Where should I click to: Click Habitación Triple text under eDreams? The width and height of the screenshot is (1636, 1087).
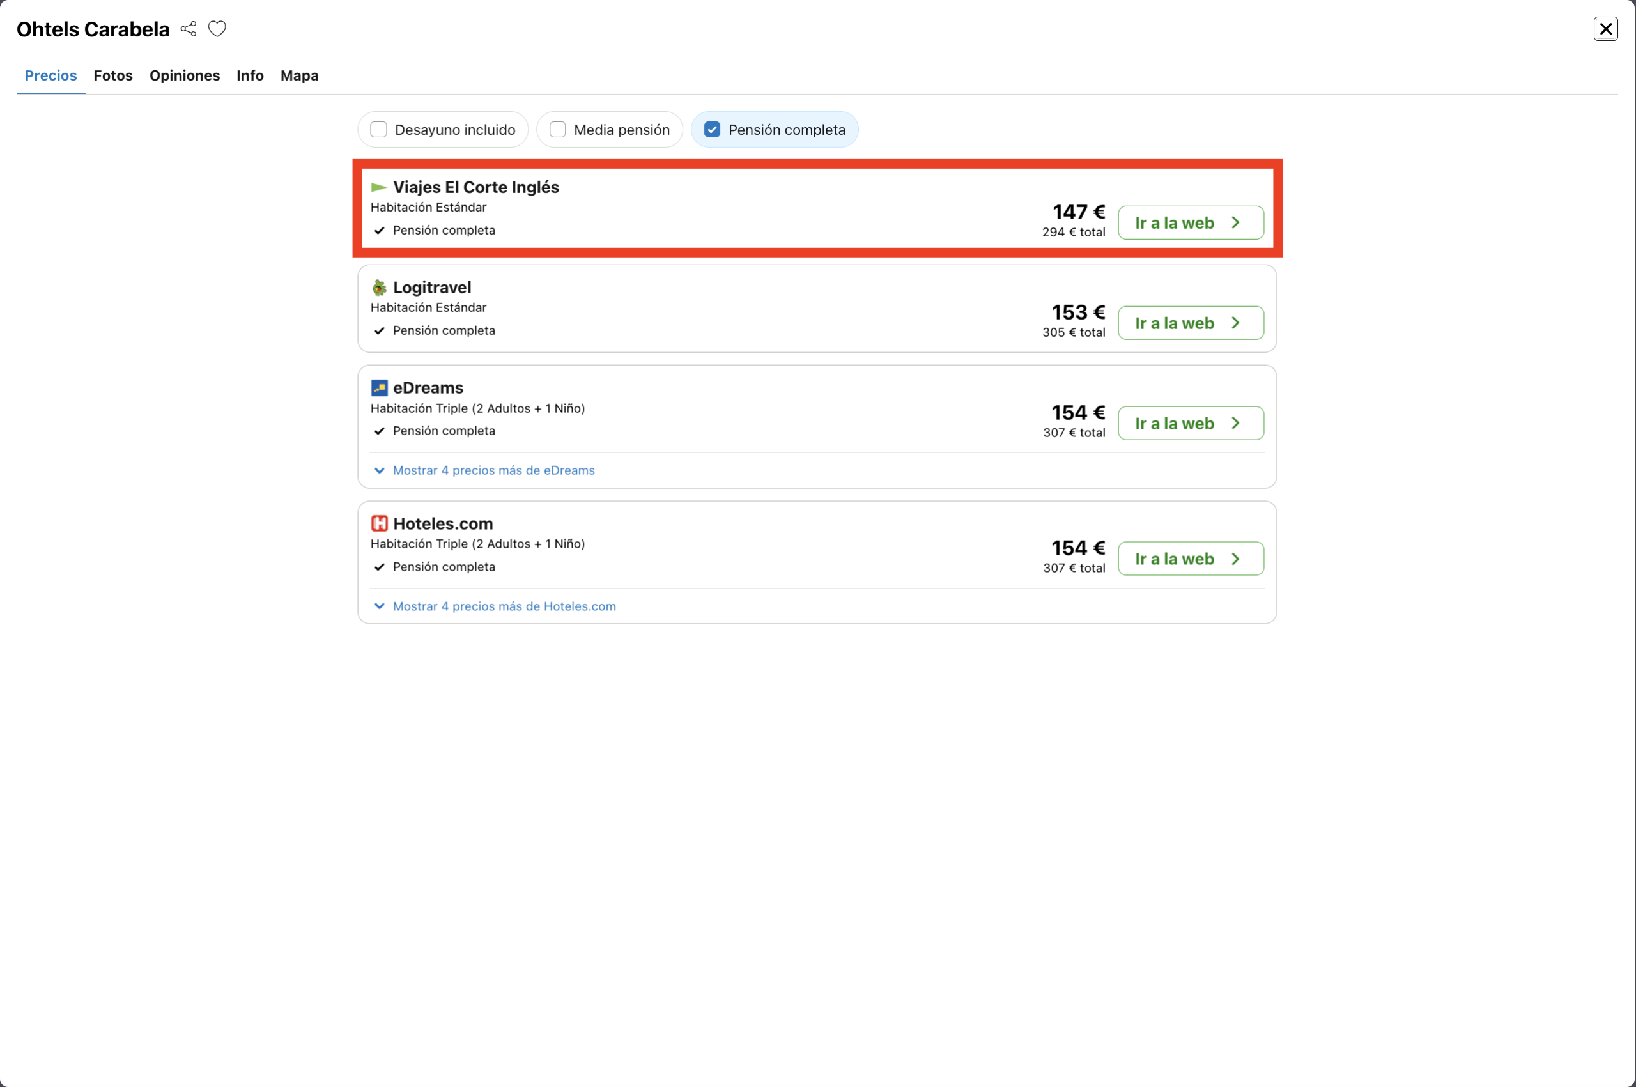point(477,408)
